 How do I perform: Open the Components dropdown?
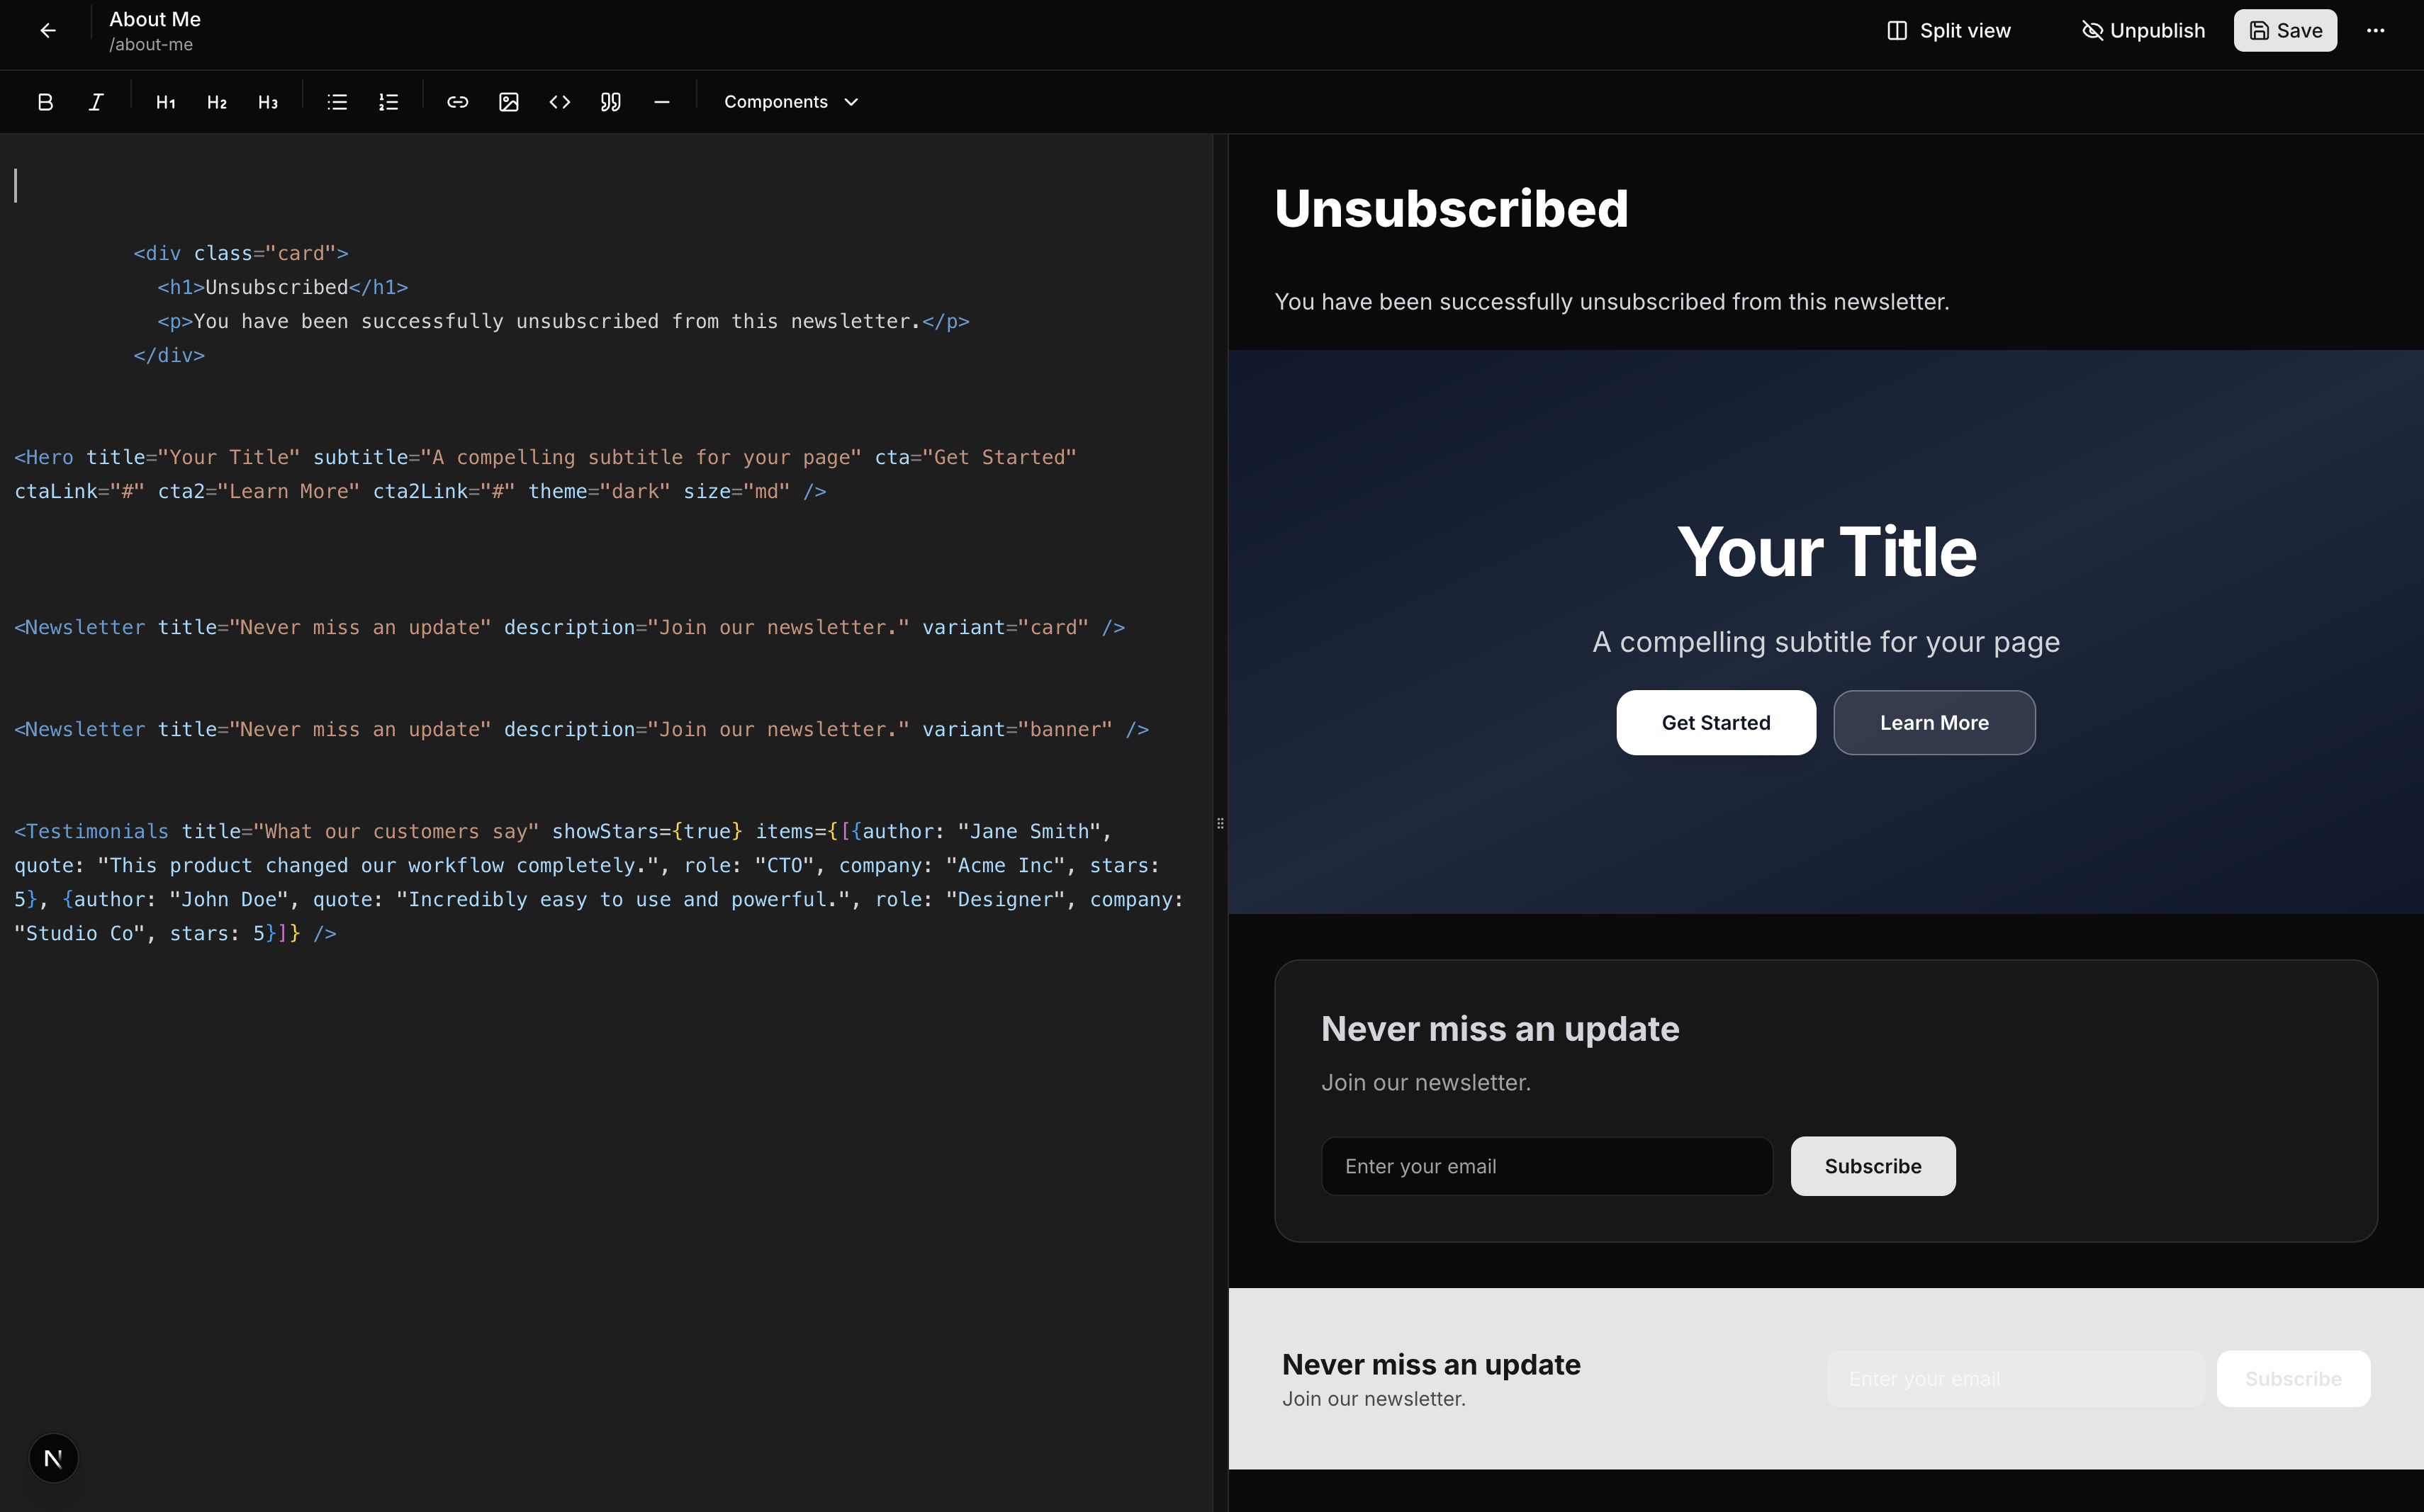(790, 102)
